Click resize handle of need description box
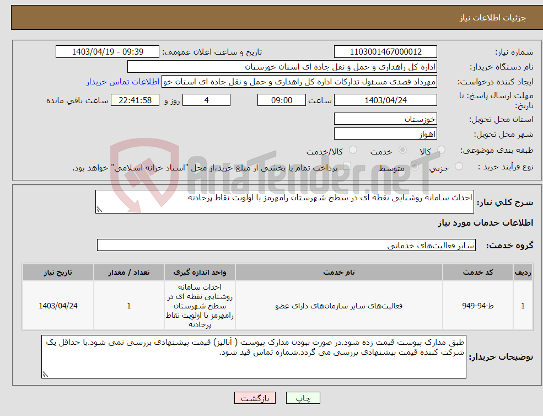This screenshot has width=543, height=416. pos(99,210)
